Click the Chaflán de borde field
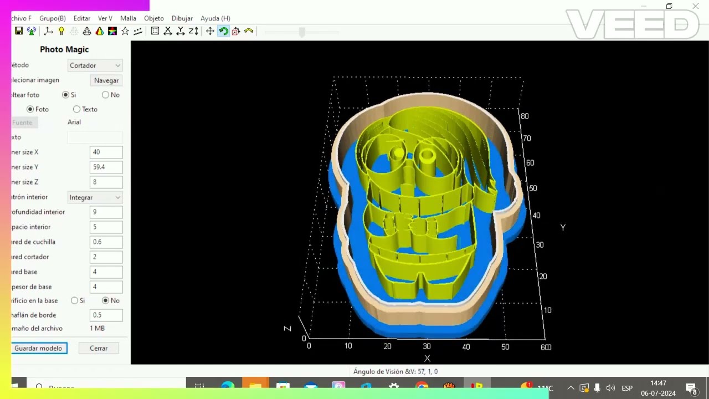Screen dimensions: 709x399 pyautogui.click(x=106, y=315)
